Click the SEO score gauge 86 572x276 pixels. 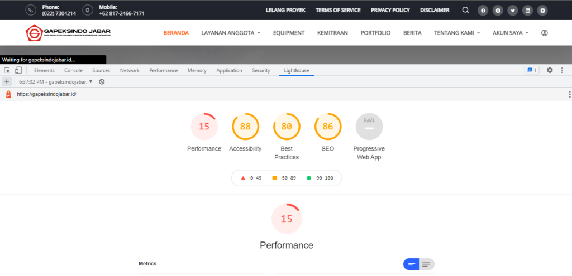click(x=327, y=127)
